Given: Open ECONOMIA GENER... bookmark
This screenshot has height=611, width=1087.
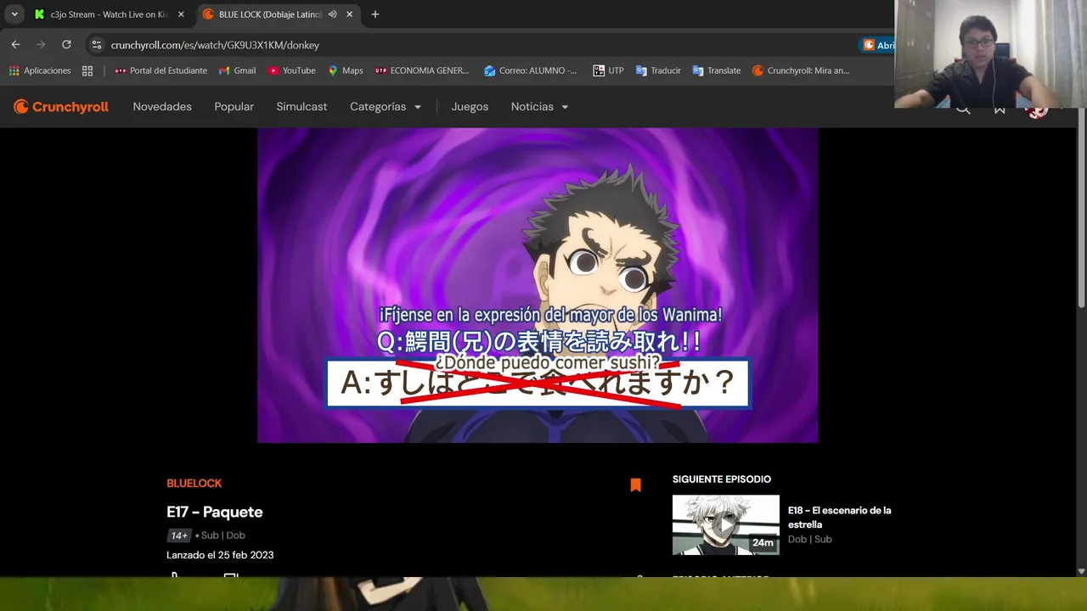Looking at the screenshot, I should point(422,70).
